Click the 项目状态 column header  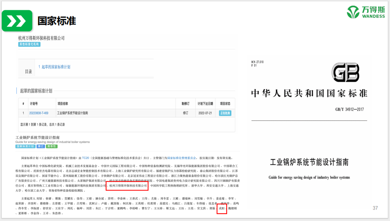(225, 104)
